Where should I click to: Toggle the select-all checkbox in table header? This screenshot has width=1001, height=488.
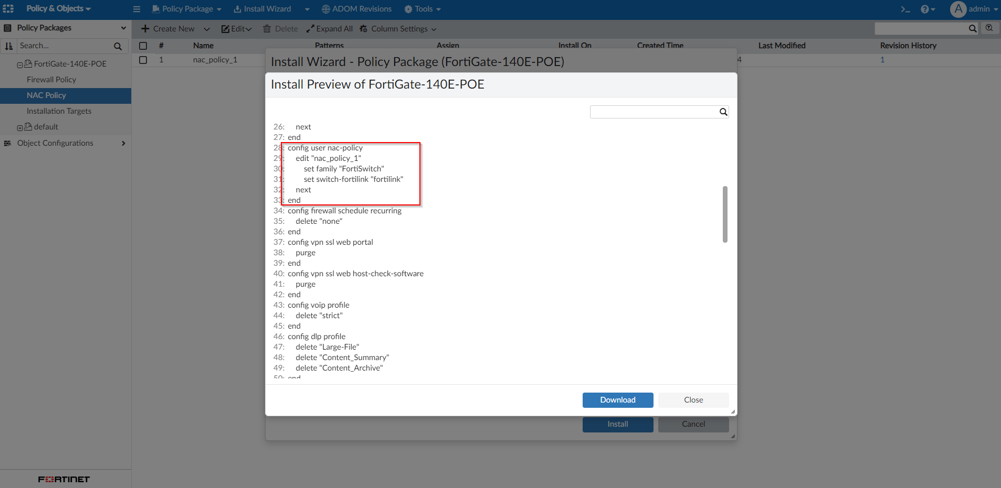click(x=143, y=46)
